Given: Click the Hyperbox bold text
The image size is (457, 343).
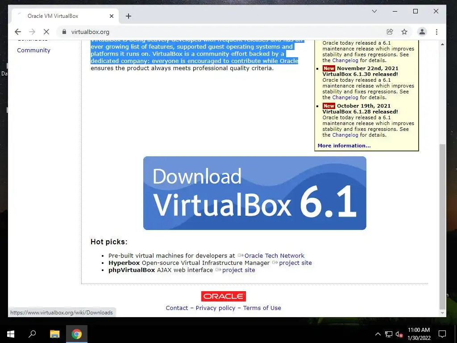Looking at the screenshot, I should [x=124, y=263].
